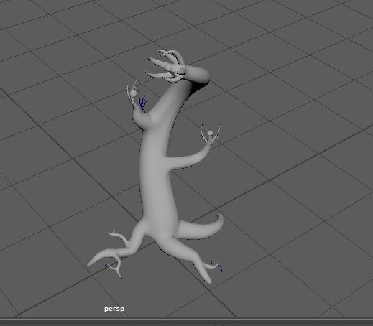Viewport: 373px width, 326px height.
Task: Click the "persp" camera label
Action: [114, 309]
